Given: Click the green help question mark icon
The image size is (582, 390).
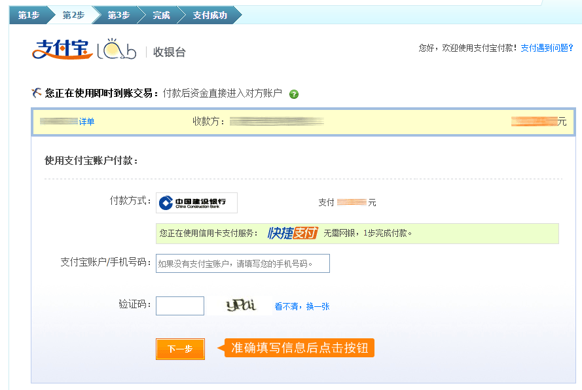Looking at the screenshot, I should click(293, 94).
